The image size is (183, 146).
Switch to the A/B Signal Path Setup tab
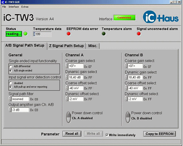coord(25,46)
